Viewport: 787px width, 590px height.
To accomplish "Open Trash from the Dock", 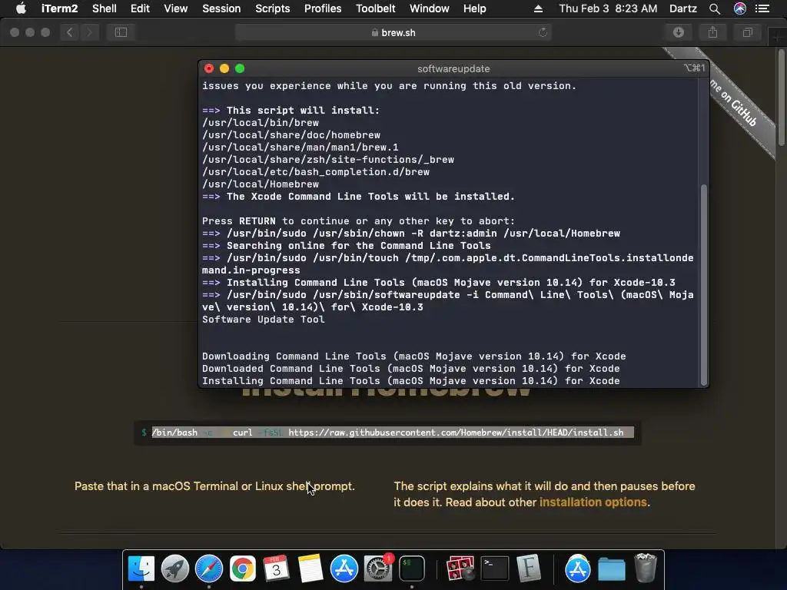I will [x=646, y=568].
